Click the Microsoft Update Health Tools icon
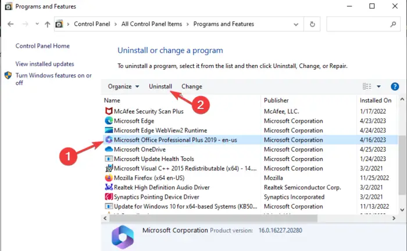The width and height of the screenshot is (407, 251). click(x=109, y=159)
